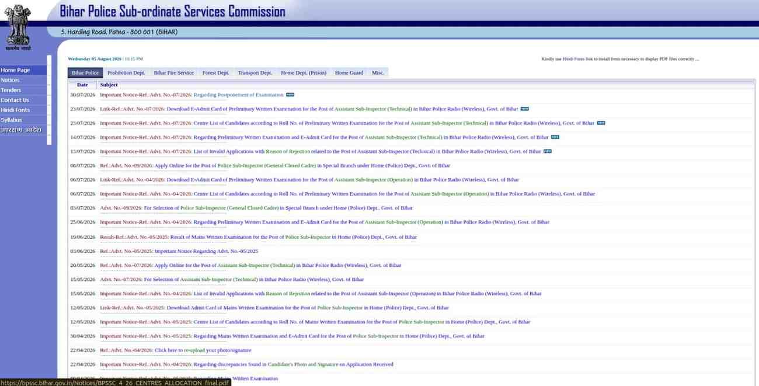This screenshot has width=759, height=386.
Task: Open Apply Online for Police Sub-Inspector (General Closed Cadre)
Action: click(x=275, y=166)
